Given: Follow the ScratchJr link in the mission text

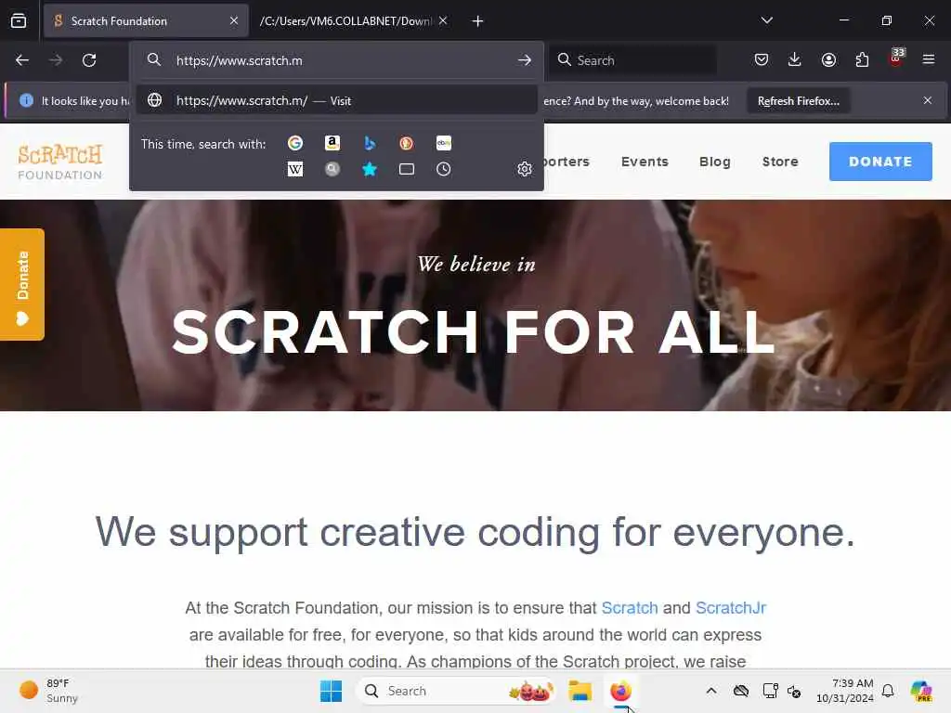Looking at the screenshot, I should (730, 607).
